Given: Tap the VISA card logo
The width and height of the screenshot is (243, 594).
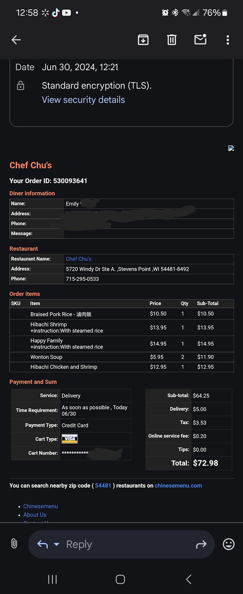Looking at the screenshot, I should [70, 439].
